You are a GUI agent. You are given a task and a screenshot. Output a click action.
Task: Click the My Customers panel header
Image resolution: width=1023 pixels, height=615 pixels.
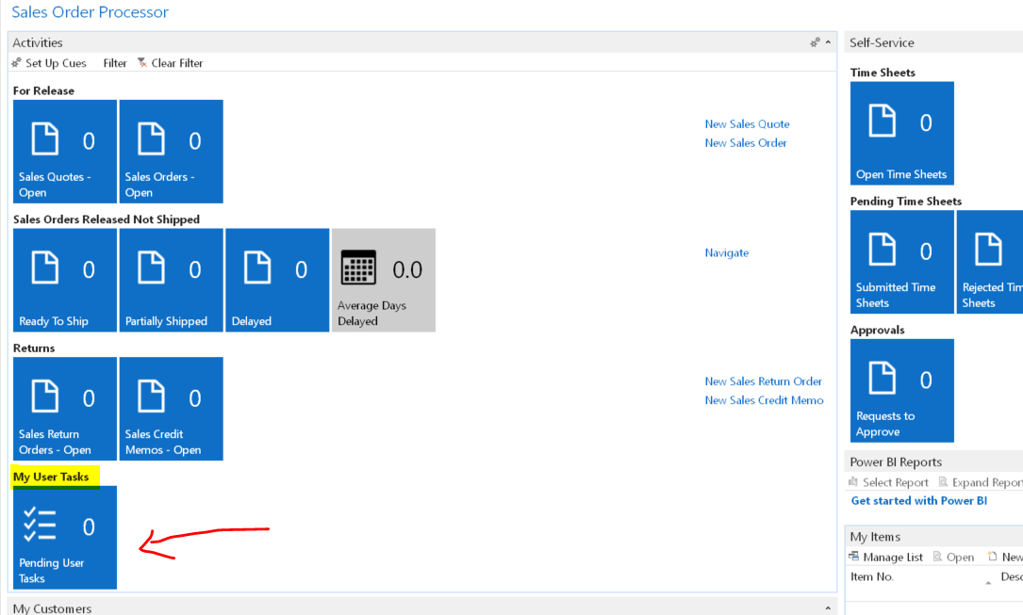click(422, 607)
